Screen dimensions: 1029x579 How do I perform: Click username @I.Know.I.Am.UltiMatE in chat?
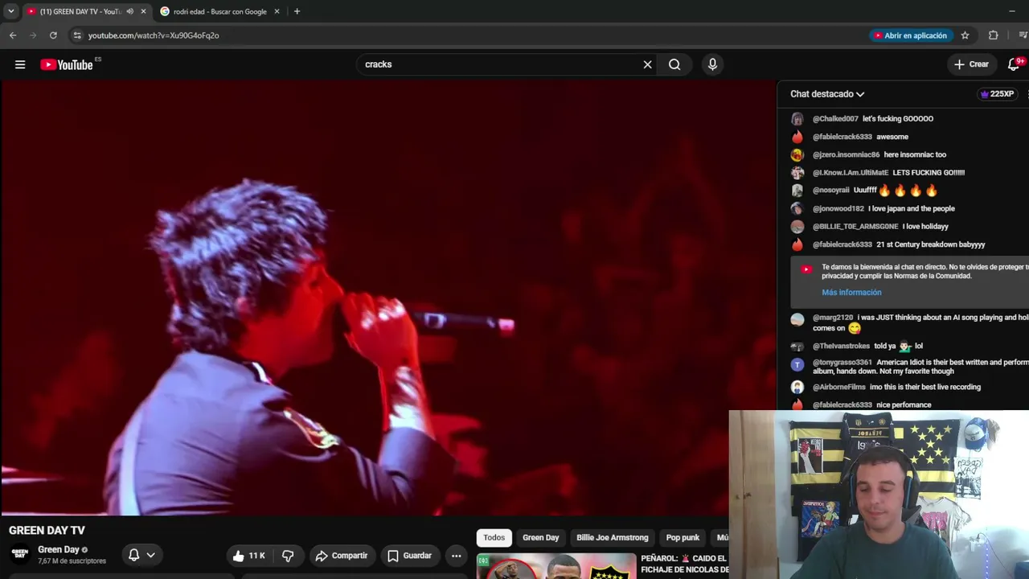(851, 173)
